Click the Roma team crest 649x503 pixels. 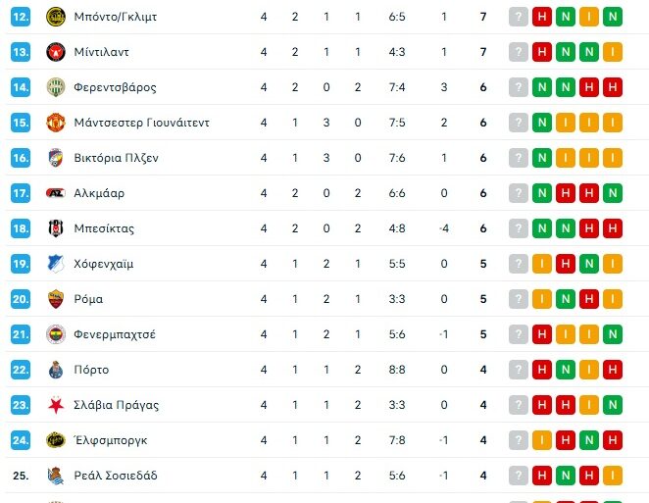pos(55,299)
